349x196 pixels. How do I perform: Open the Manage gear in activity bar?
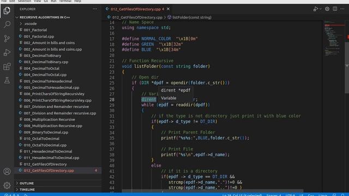point(7,185)
